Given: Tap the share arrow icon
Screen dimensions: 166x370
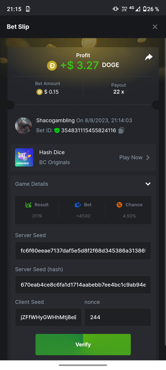Looking at the screenshot, I should coord(149,57).
